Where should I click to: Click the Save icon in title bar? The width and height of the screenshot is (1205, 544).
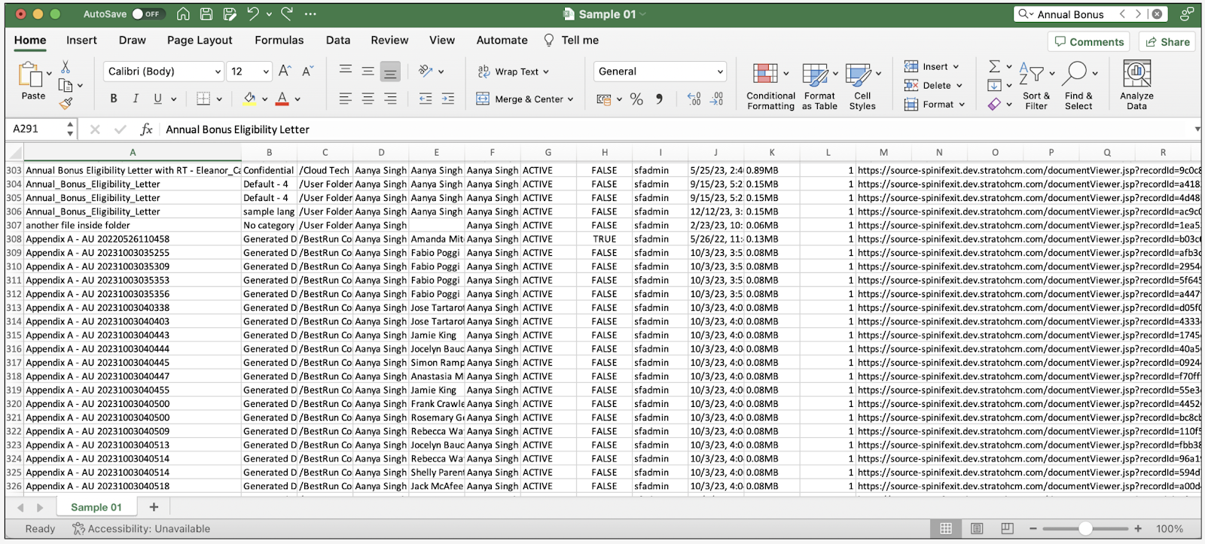[206, 14]
